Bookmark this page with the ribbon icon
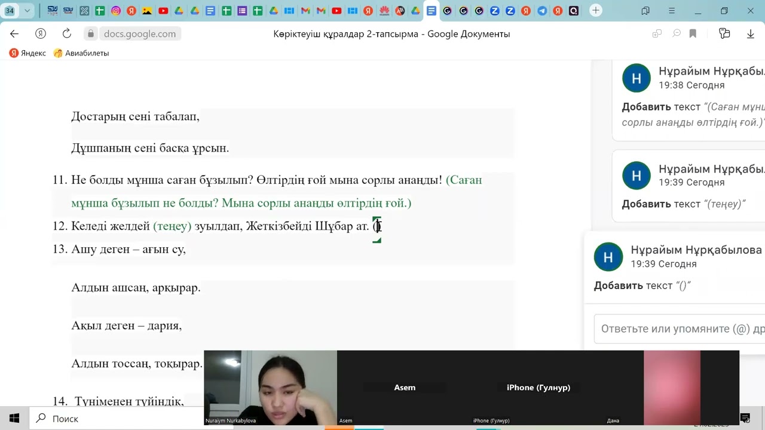This screenshot has width=765, height=430. click(x=693, y=34)
